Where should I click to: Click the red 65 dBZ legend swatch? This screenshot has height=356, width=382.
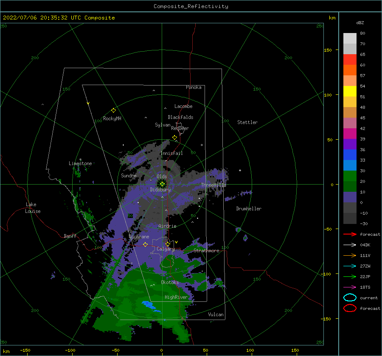[350, 59]
